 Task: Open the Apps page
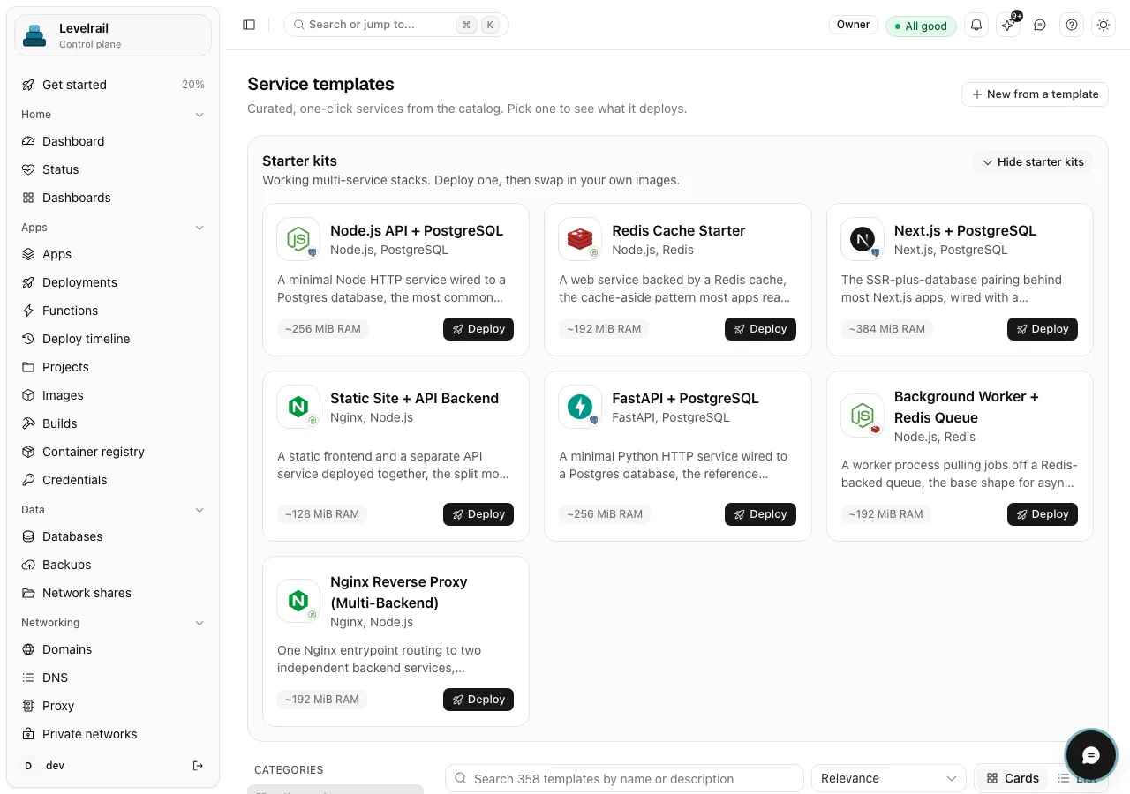point(113,254)
